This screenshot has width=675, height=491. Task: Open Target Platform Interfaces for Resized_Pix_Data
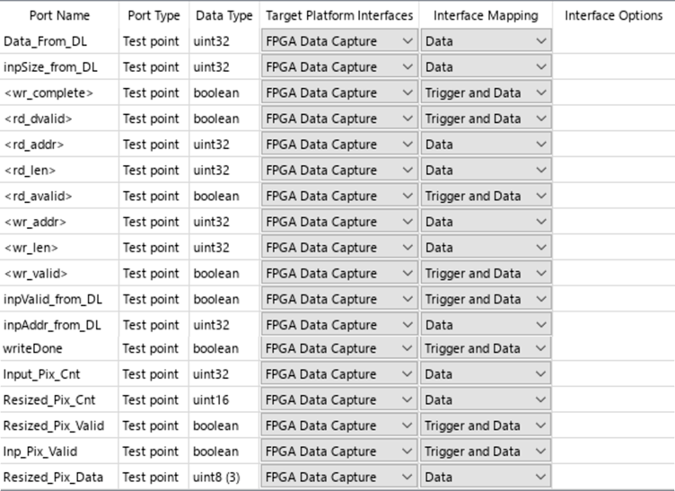338,477
